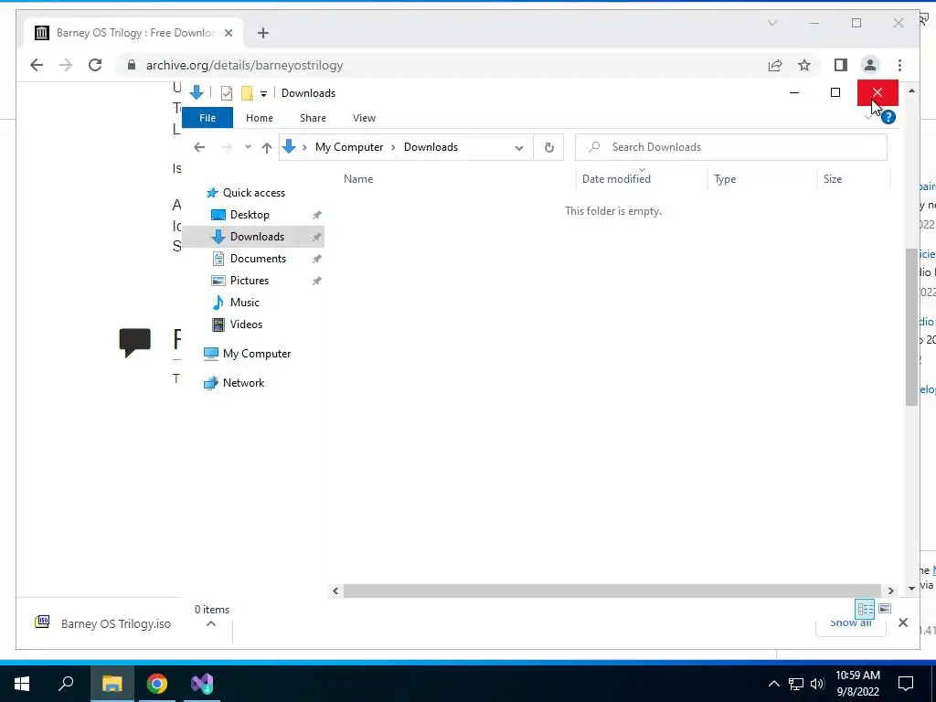The image size is (936, 702).
Task: Click Visual Studio Installer on the taskbar
Action: (202, 683)
